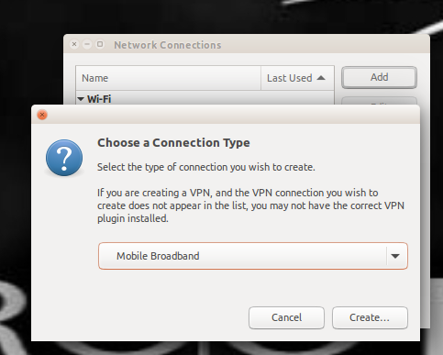The image size is (443, 355).
Task: Maximize the Network Connections window
Action: coord(100,44)
